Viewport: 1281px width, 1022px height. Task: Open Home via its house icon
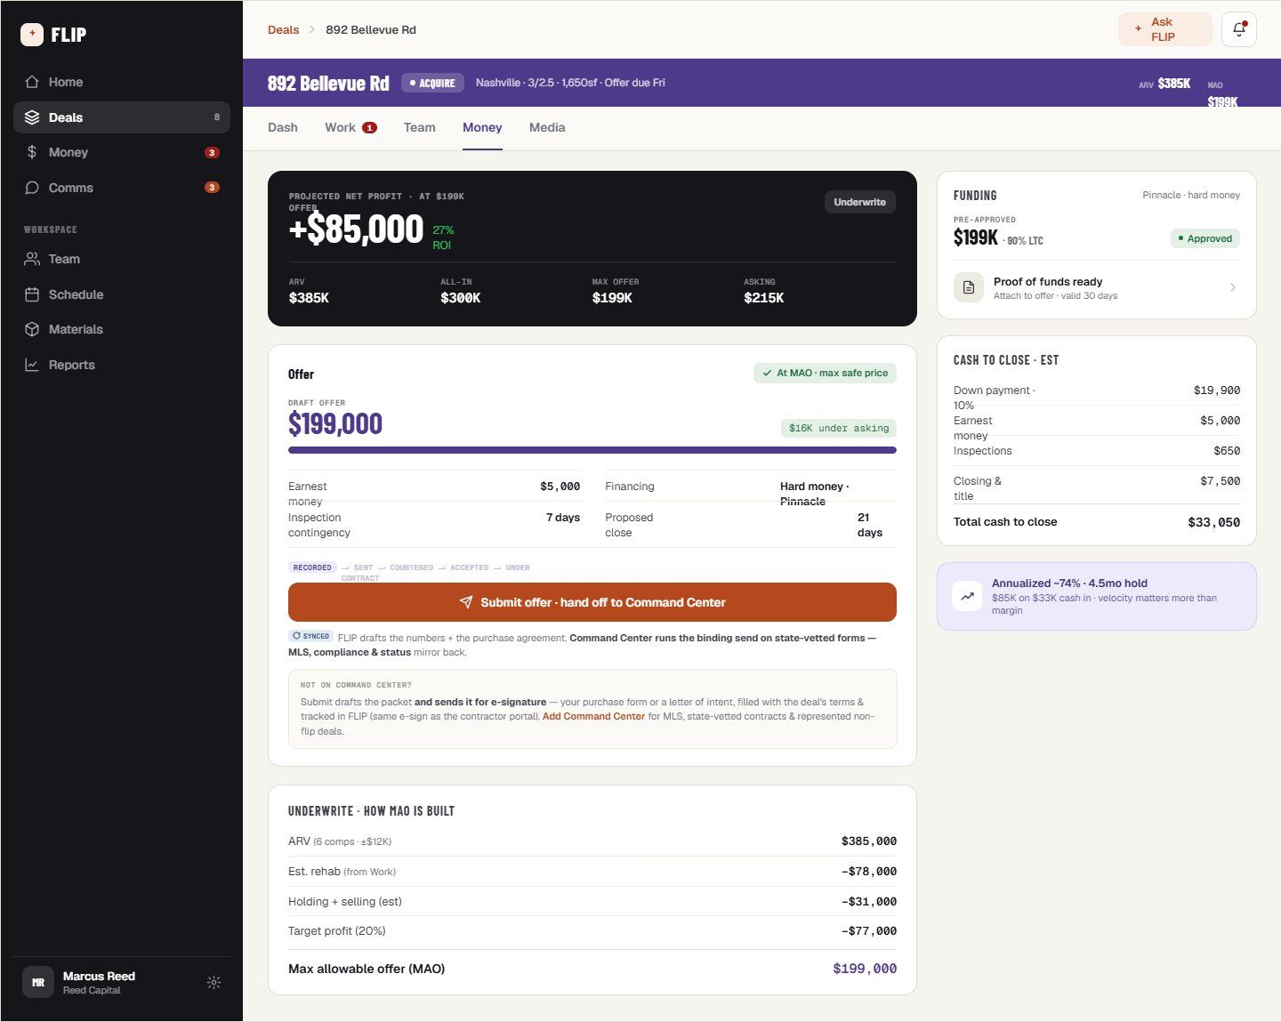(x=32, y=82)
